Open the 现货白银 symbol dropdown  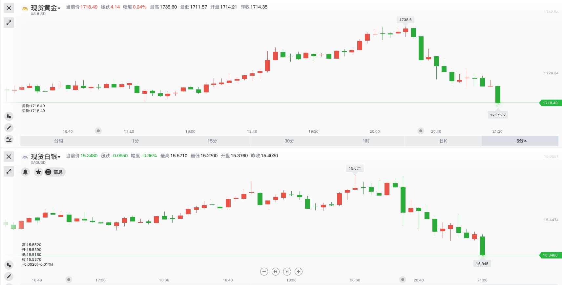pos(46,157)
